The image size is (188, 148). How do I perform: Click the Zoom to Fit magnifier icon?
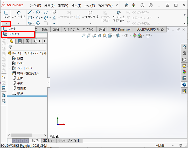click(x=83, y=35)
